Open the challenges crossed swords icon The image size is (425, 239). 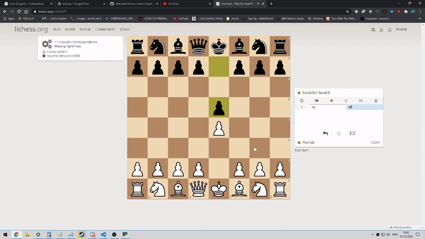coord(381,30)
